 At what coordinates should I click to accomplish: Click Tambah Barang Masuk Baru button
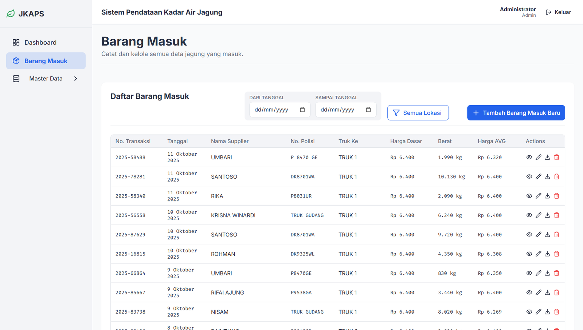pyautogui.click(x=516, y=113)
